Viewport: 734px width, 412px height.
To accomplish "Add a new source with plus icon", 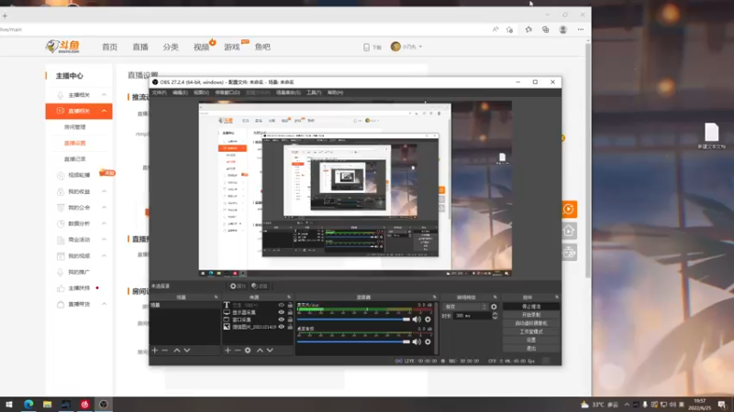I will pos(228,351).
